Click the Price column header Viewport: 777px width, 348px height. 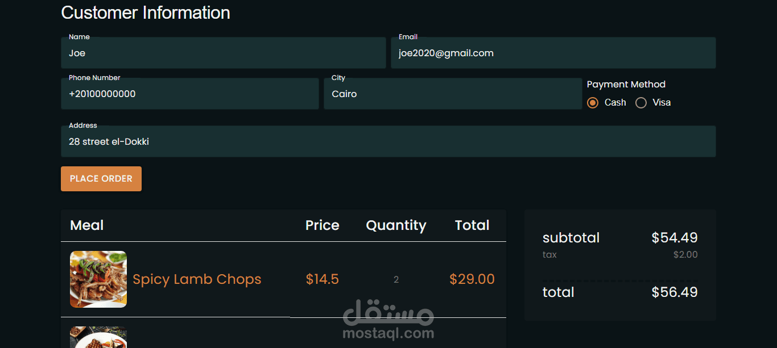pos(322,225)
